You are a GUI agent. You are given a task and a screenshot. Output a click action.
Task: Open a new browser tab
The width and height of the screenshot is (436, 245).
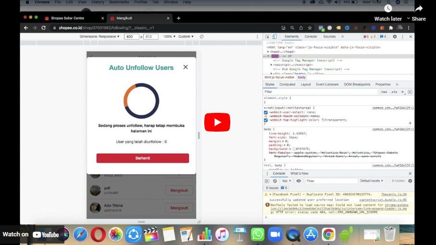pyautogui.click(x=178, y=18)
